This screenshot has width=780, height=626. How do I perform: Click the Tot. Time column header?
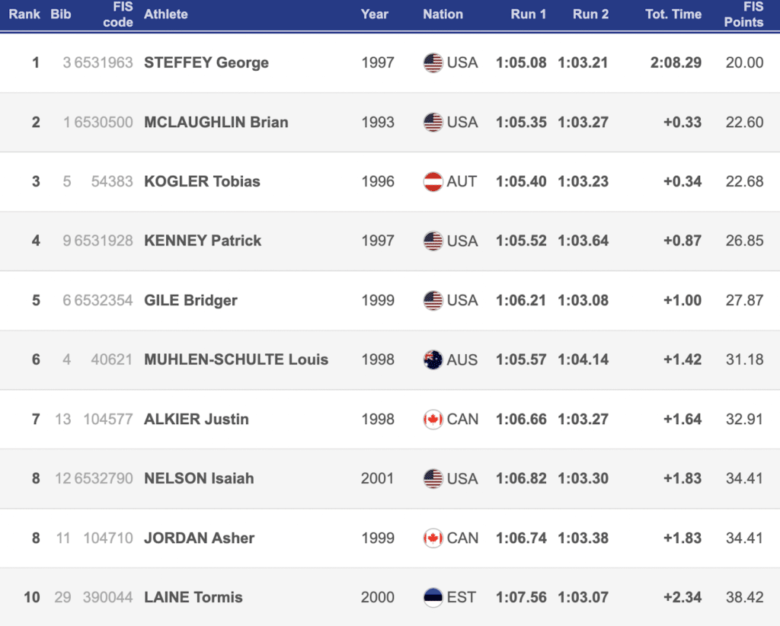(x=673, y=14)
